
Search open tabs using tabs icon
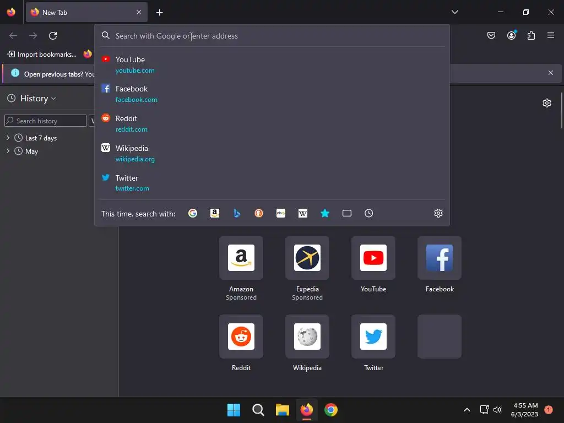(347, 213)
